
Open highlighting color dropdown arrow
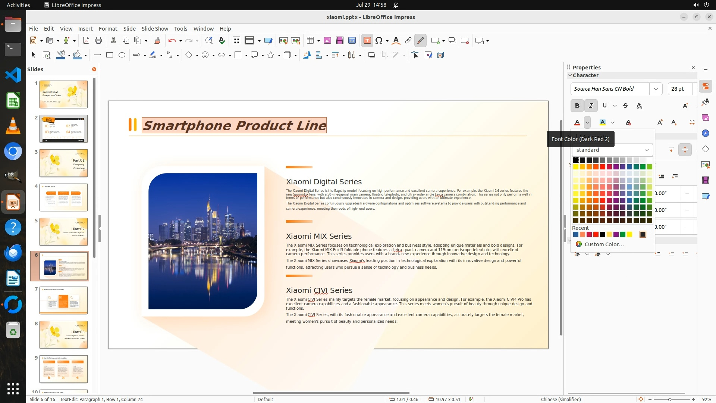pos(613,122)
